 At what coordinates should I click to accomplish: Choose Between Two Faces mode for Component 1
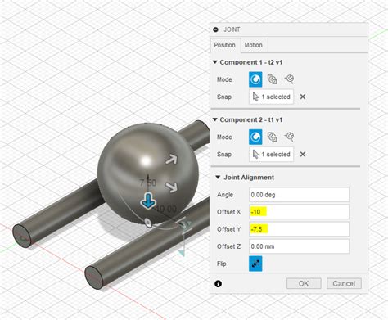(x=272, y=79)
